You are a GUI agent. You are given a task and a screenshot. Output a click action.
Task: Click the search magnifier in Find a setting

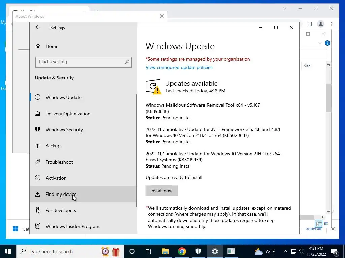pos(127,62)
